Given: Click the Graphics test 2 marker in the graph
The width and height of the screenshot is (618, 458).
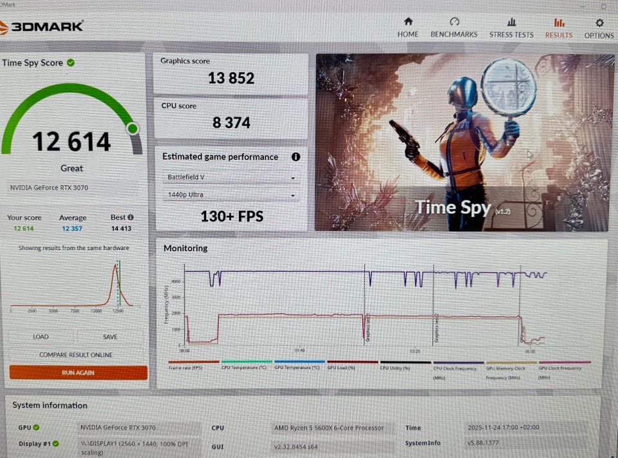Looking at the screenshot, I should 436,329.
